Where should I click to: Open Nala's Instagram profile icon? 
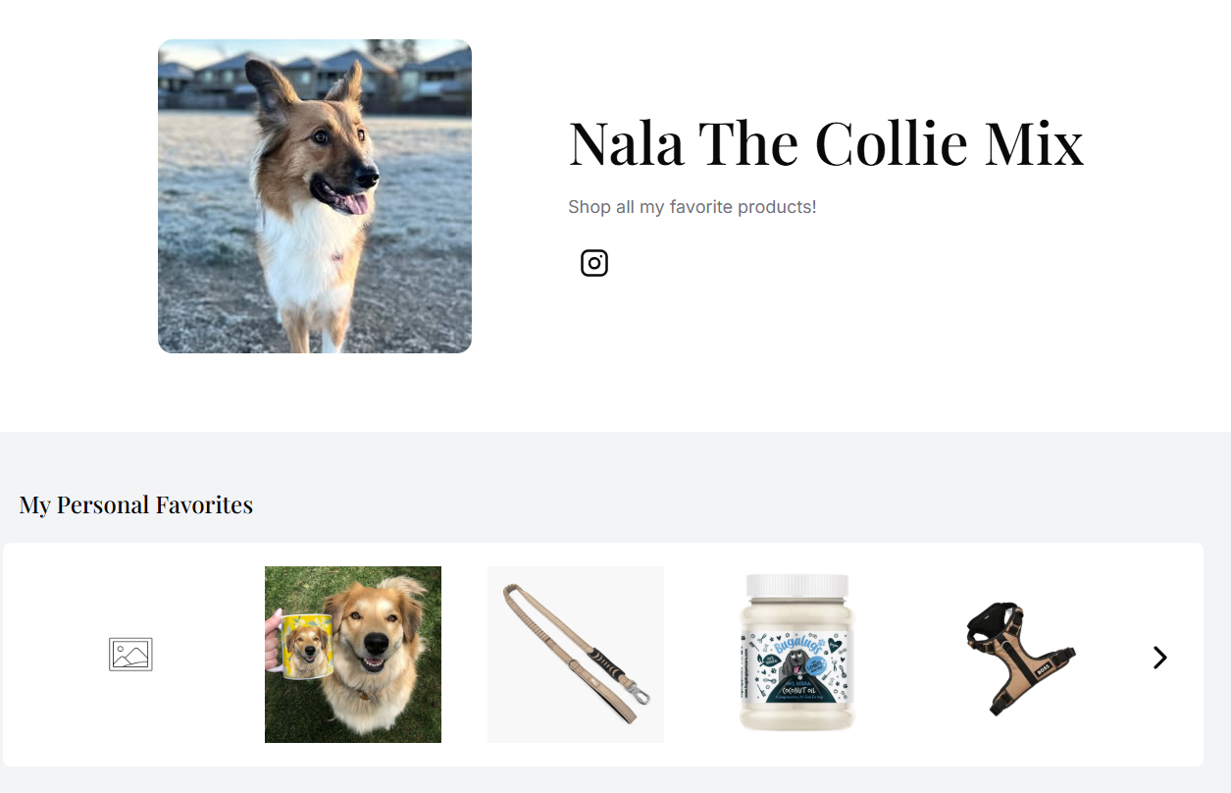point(594,263)
